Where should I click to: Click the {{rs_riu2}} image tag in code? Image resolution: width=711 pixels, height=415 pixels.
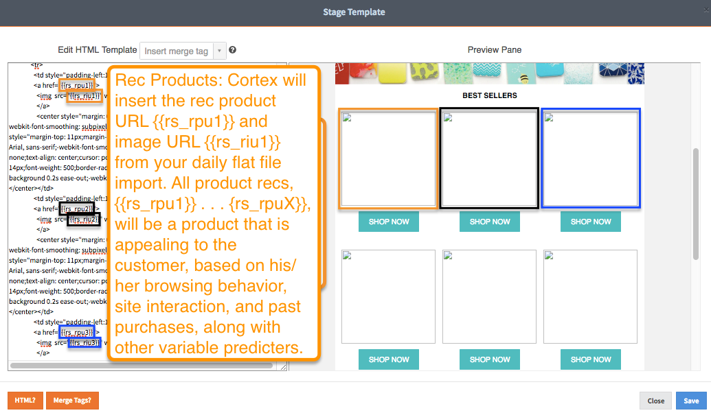point(83,220)
